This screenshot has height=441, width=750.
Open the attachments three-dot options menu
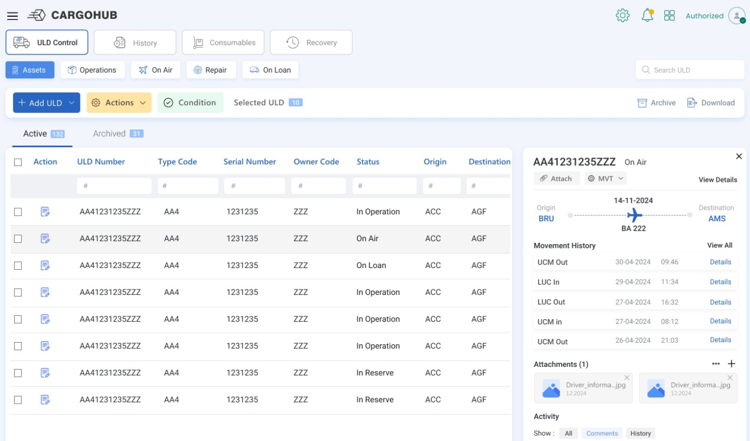(716, 364)
